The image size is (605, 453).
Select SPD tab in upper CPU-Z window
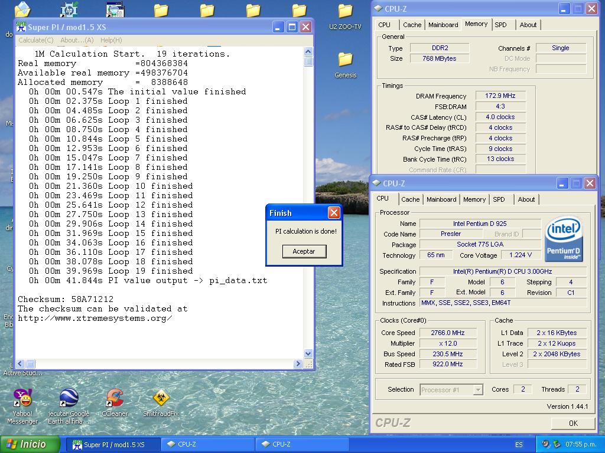coord(500,25)
